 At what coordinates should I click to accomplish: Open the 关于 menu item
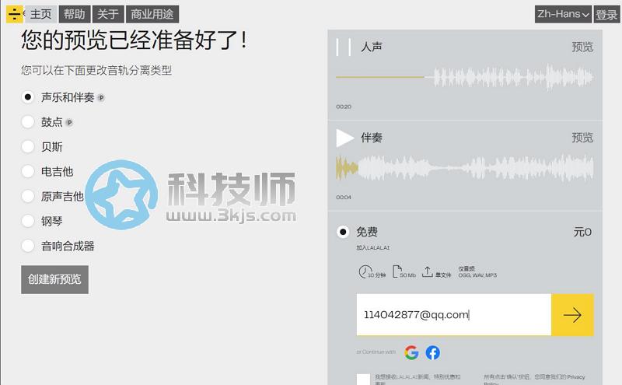tap(108, 14)
